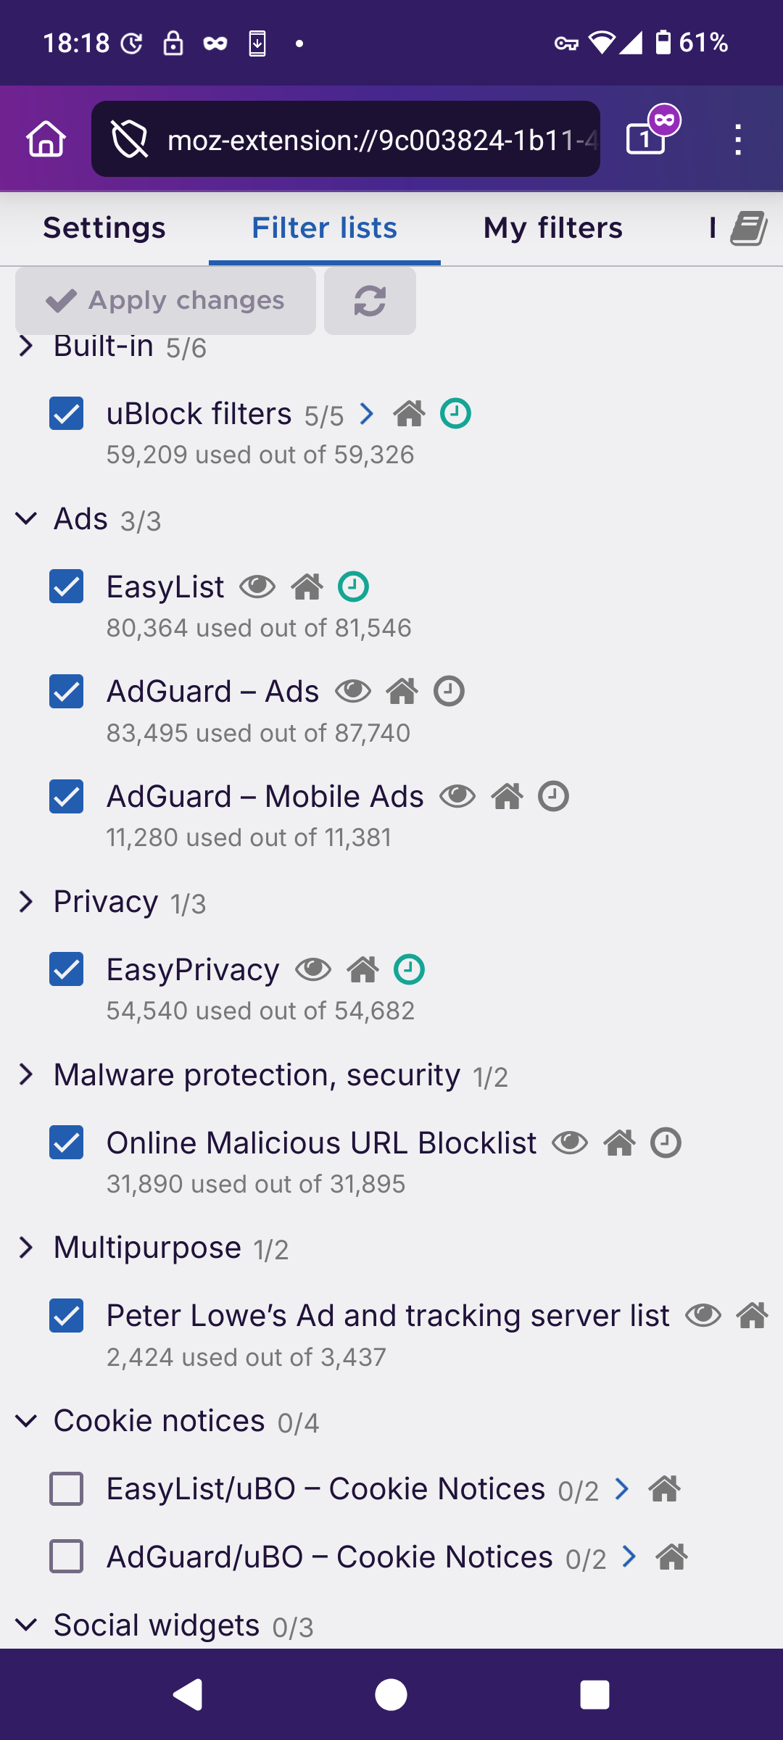Screen dimensions: 783x1740
Task: Expand uBlock filters sub-list arrow
Action: click(367, 414)
